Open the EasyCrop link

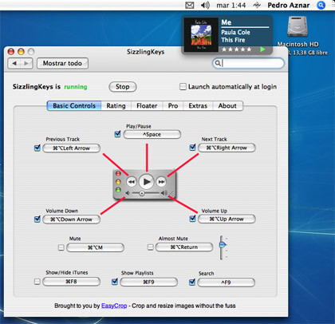coord(114,306)
